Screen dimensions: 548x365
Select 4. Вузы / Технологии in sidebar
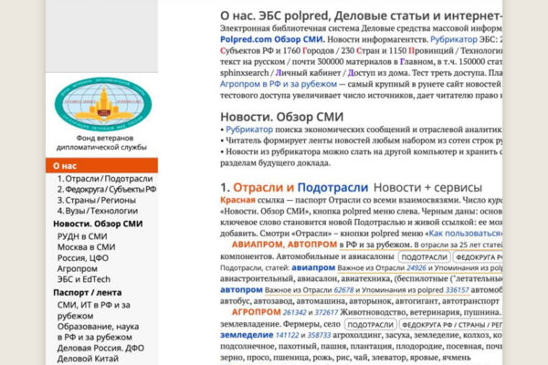(x=98, y=211)
